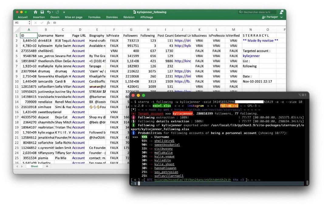This screenshot has width=324, height=205.
Task: Select row 10 header
Action: point(17,82)
